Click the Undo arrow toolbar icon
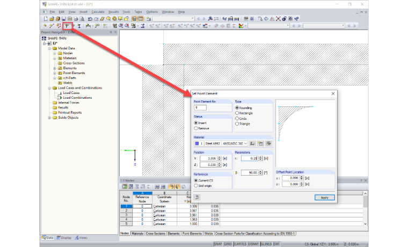408x247 pixels. pyautogui.click(x=90, y=19)
